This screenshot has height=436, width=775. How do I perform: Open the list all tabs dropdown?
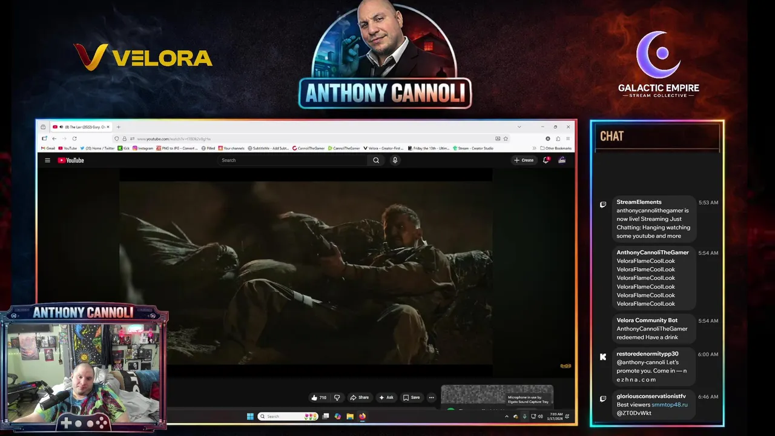tap(519, 127)
